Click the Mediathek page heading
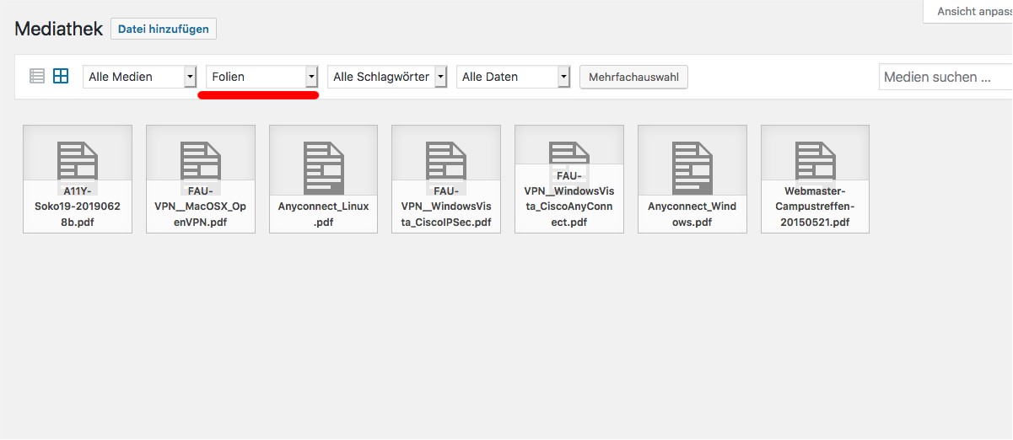Screen dimensions: 1013x440 point(58,29)
